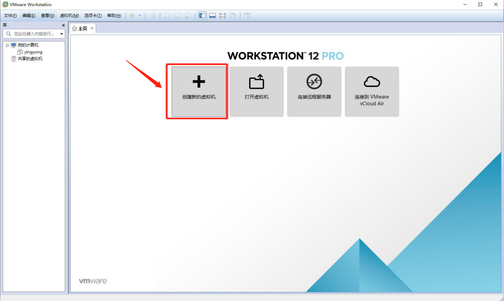
Task: Minimize the VMware Workstation window
Action: tap(465, 5)
